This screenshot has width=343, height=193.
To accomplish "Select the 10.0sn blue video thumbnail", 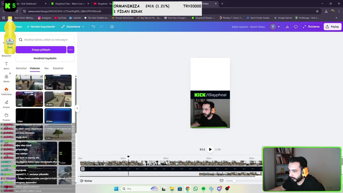I will click(x=58, y=116).
